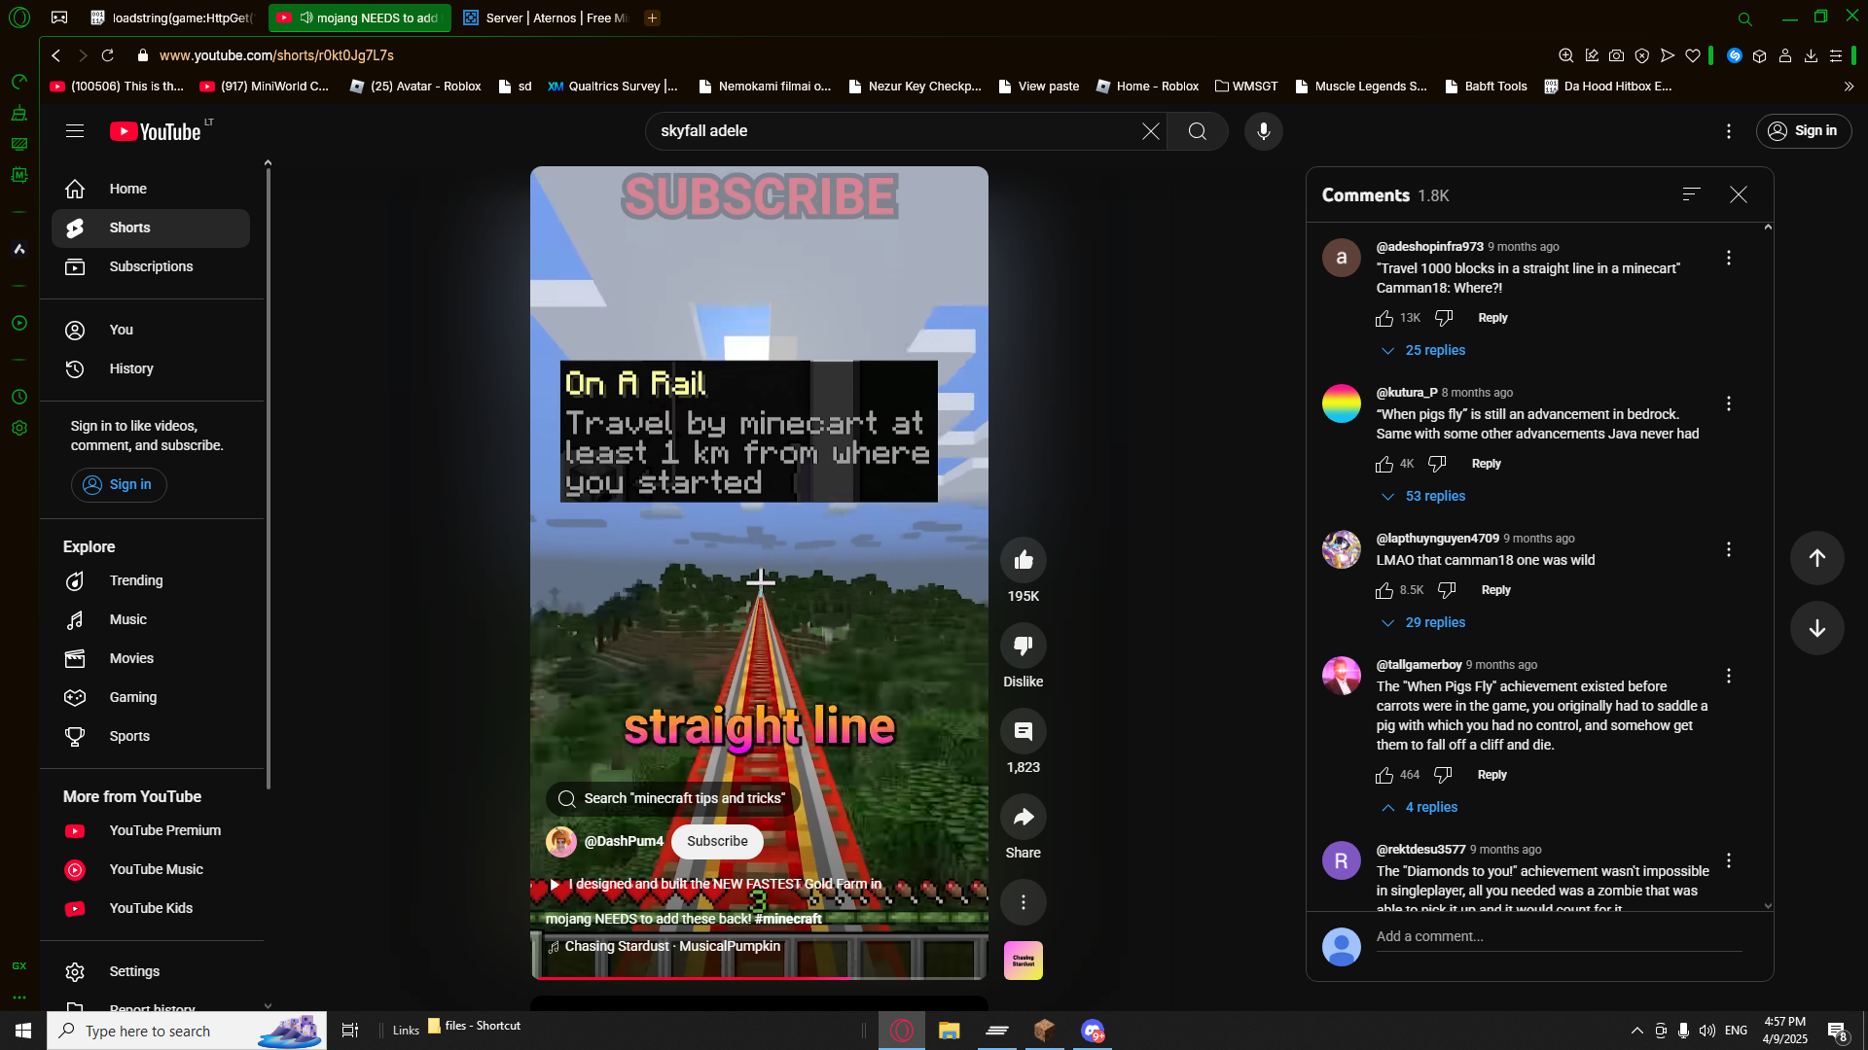The image size is (1868, 1050).
Task: Open YouTube settings three-dot menu
Action: click(1729, 131)
